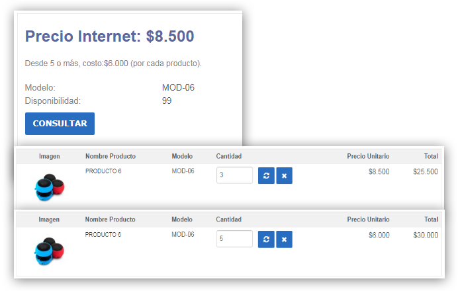Viewport: 458px width, 291px height.
Task: Click the MOD-06 value beside Modelo label
Action: [178, 87]
